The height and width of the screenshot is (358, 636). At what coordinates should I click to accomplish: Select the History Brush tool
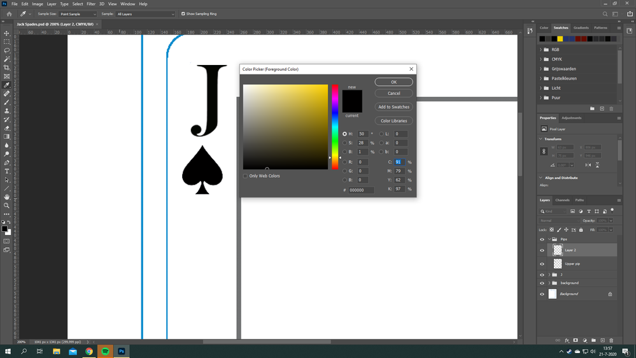6,120
